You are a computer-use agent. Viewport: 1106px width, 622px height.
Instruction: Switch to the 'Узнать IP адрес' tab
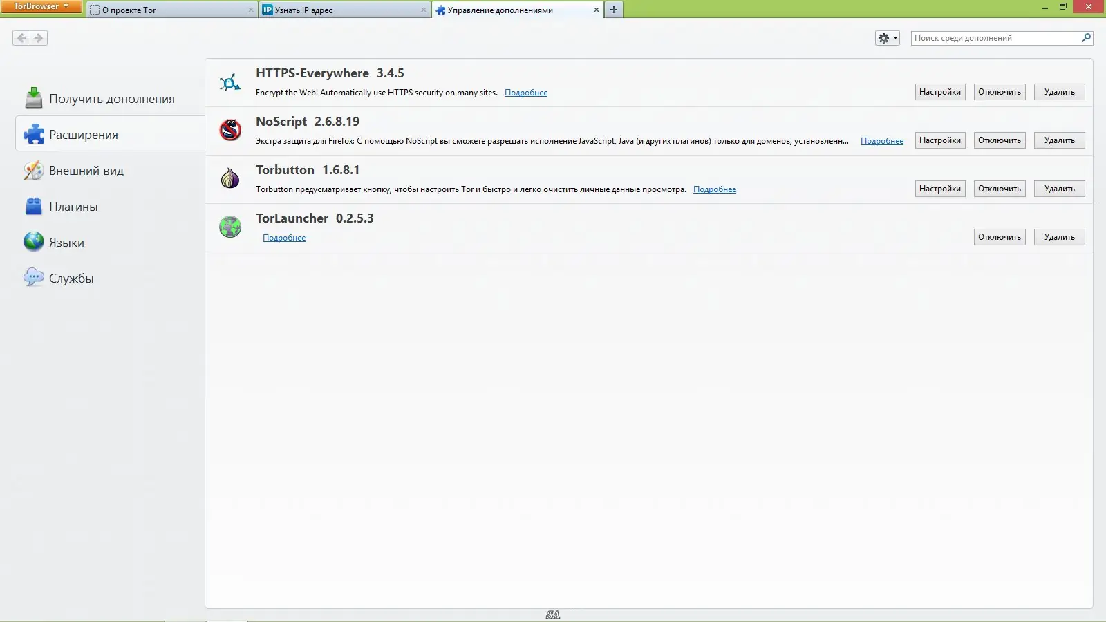[x=345, y=10]
